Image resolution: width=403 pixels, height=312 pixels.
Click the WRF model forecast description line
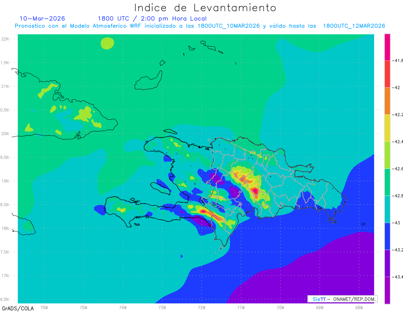coord(200,26)
